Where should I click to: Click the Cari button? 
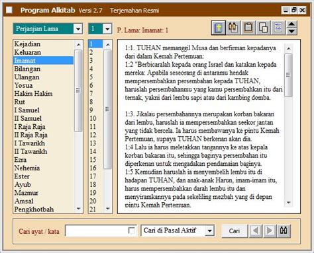pos(235,231)
